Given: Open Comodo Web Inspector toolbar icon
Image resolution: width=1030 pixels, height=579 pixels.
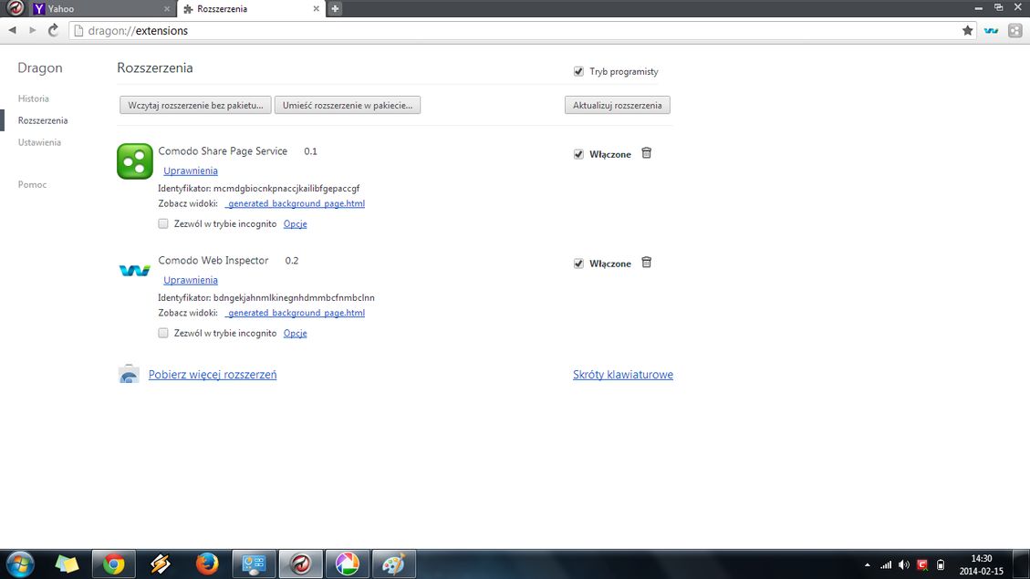Looking at the screenshot, I should pyautogui.click(x=992, y=30).
